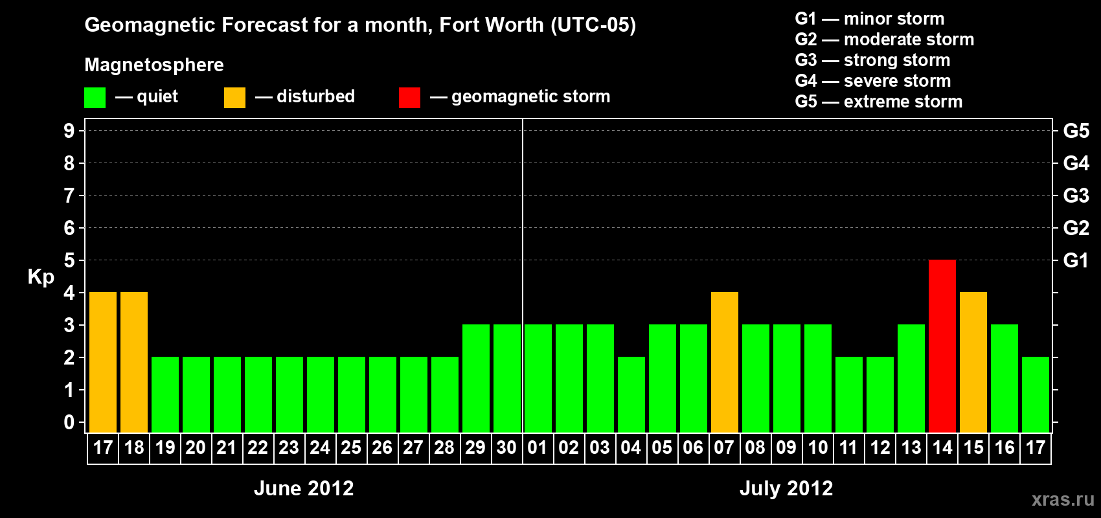1101x518 pixels.
Task: Click the 'G3 — strong storm' legend line
Action: [872, 60]
